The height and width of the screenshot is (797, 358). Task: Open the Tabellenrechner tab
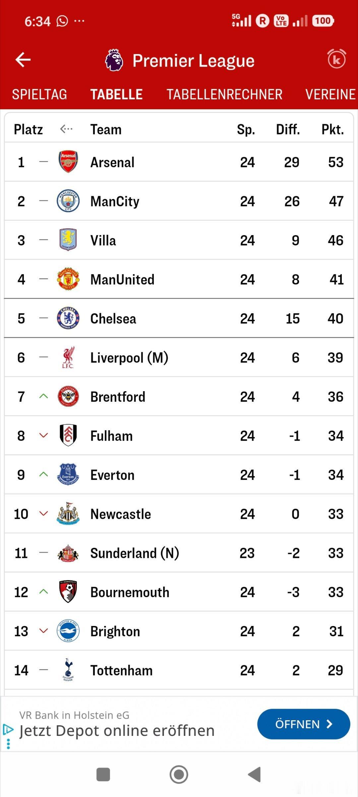pyautogui.click(x=224, y=95)
